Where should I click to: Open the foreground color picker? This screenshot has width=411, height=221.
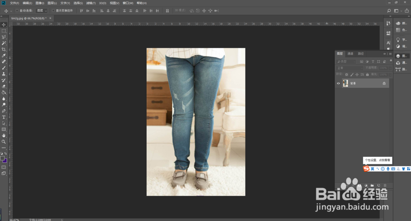pos(2,158)
